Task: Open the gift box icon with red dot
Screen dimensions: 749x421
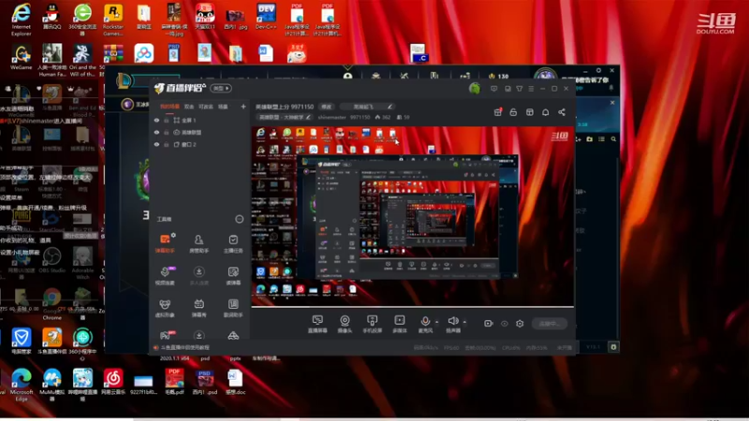Action: pos(497,112)
